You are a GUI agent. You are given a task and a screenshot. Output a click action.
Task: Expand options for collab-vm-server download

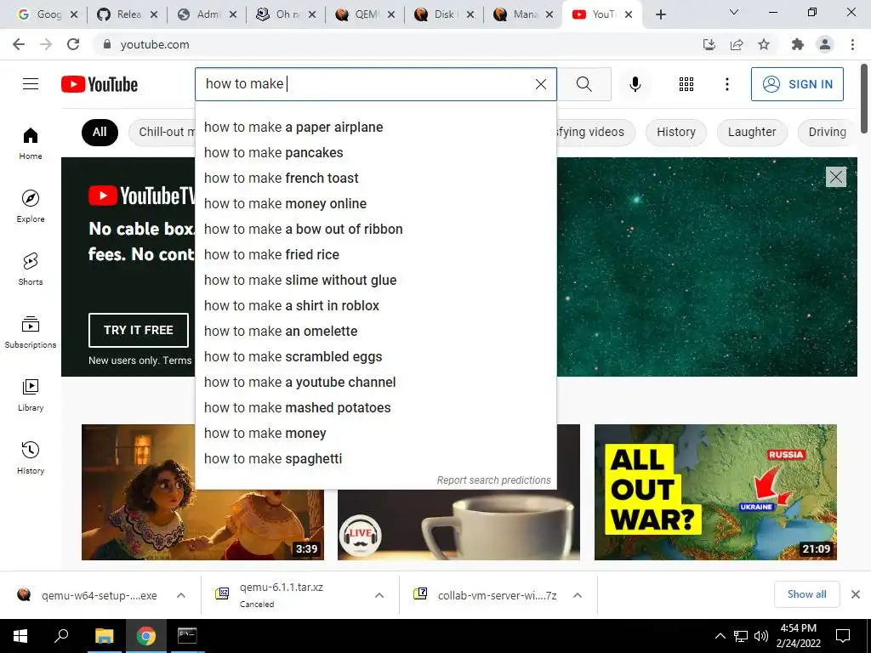578,595
